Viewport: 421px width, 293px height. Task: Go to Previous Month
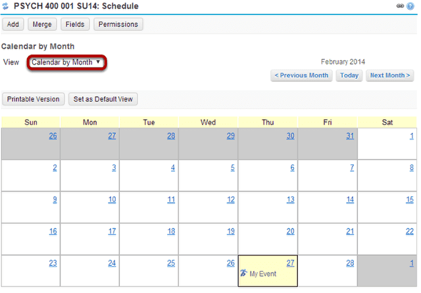pos(301,76)
